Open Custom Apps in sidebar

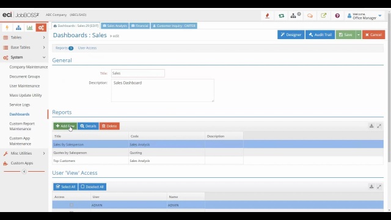22,163
